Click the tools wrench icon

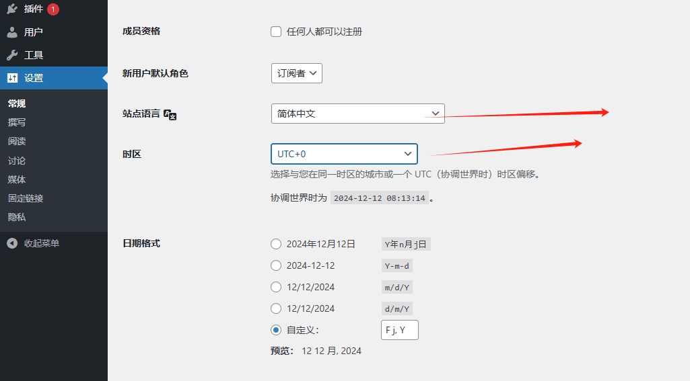tap(12, 55)
